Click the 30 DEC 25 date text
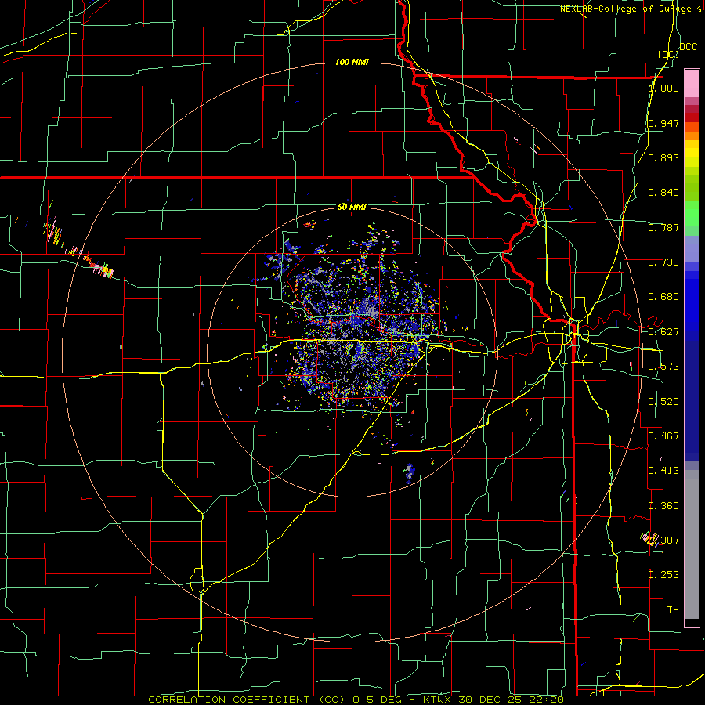This screenshot has width=705, height=705. pos(489,700)
